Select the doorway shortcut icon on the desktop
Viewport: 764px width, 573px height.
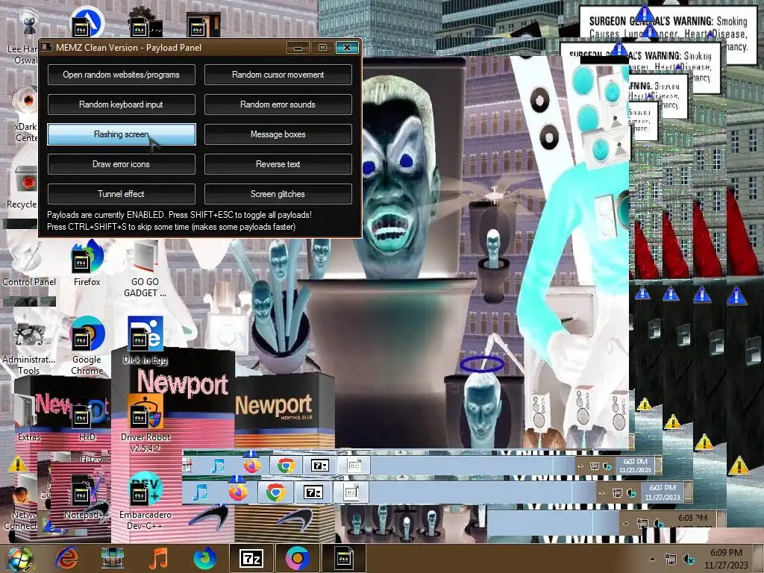[x=203, y=25]
